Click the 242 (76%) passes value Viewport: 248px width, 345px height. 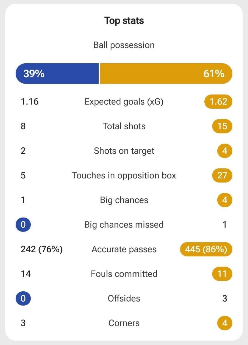(x=42, y=249)
